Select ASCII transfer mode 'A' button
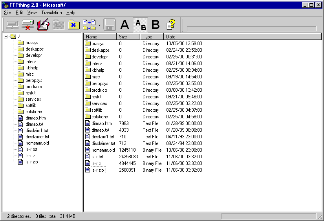Screen dimensions: 324x221 click(x=124, y=25)
